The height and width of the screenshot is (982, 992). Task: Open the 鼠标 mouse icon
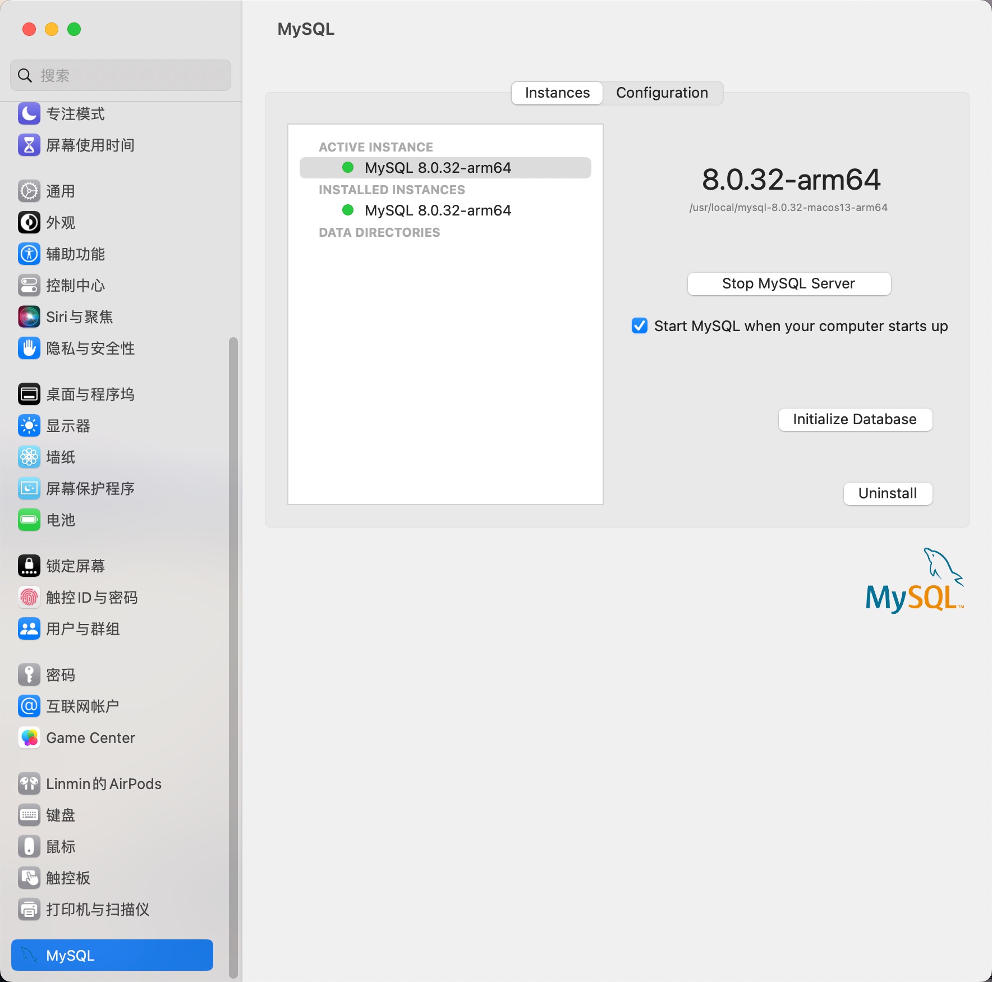coord(29,847)
